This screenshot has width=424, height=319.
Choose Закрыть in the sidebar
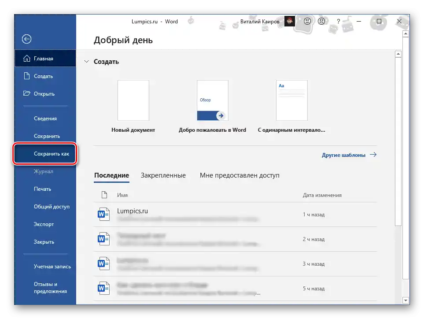[45, 242]
